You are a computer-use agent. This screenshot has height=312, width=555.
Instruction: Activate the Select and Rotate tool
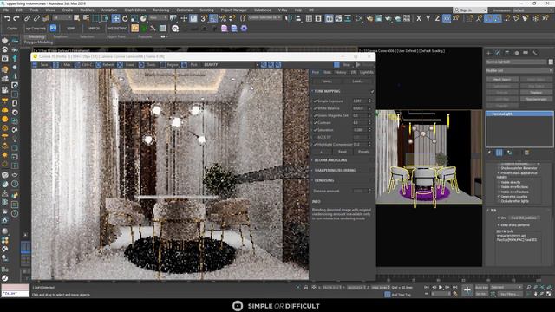[x=125, y=18]
